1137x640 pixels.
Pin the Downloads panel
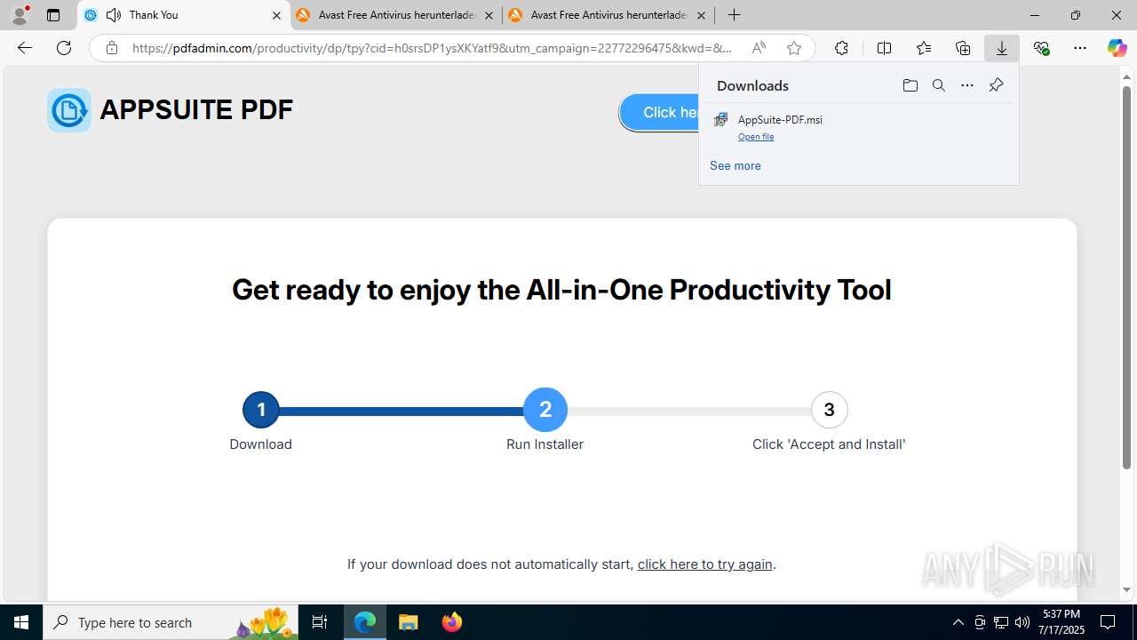tap(996, 85)
